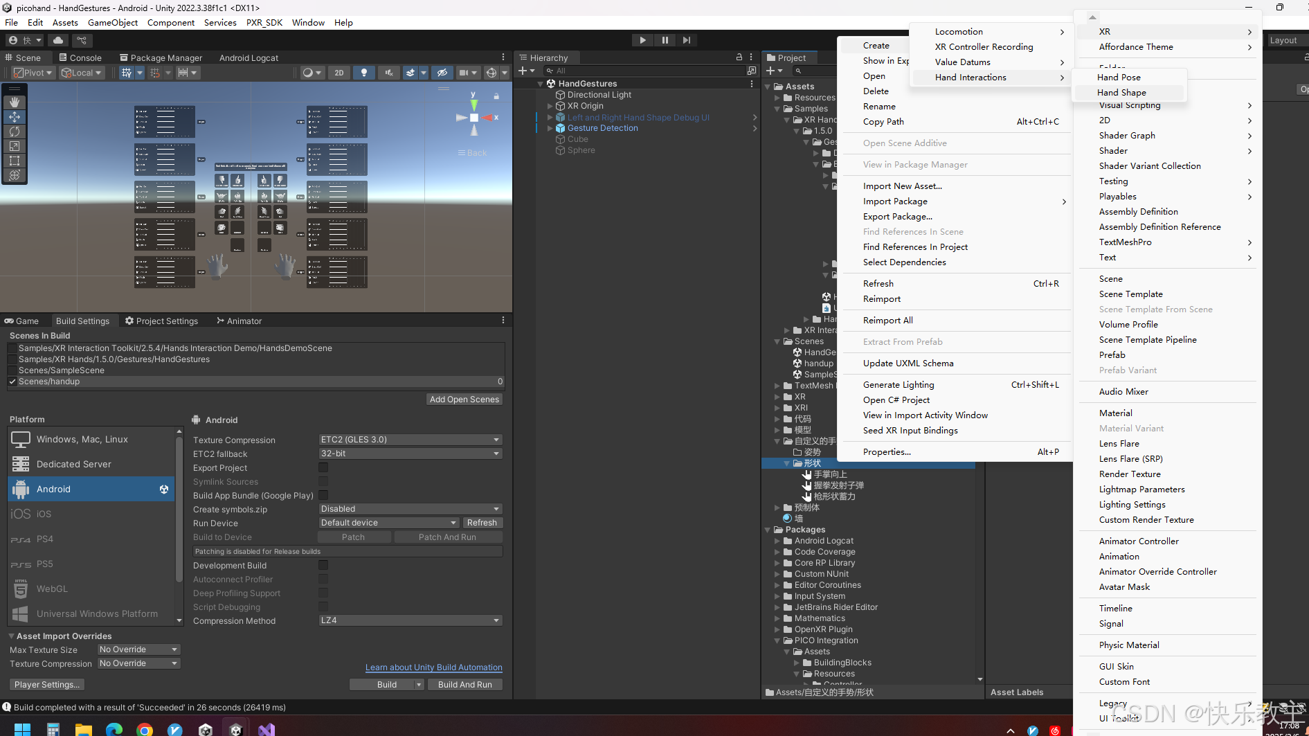Open Learn about Unity Build Automation link
The width and height of the screenshot is (1309, 736).
(434, 667)
